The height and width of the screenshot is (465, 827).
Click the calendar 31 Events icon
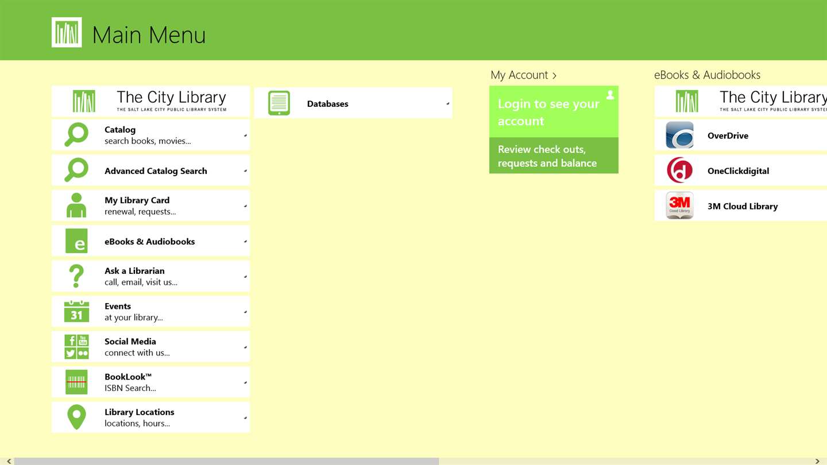tap(76, 312)
